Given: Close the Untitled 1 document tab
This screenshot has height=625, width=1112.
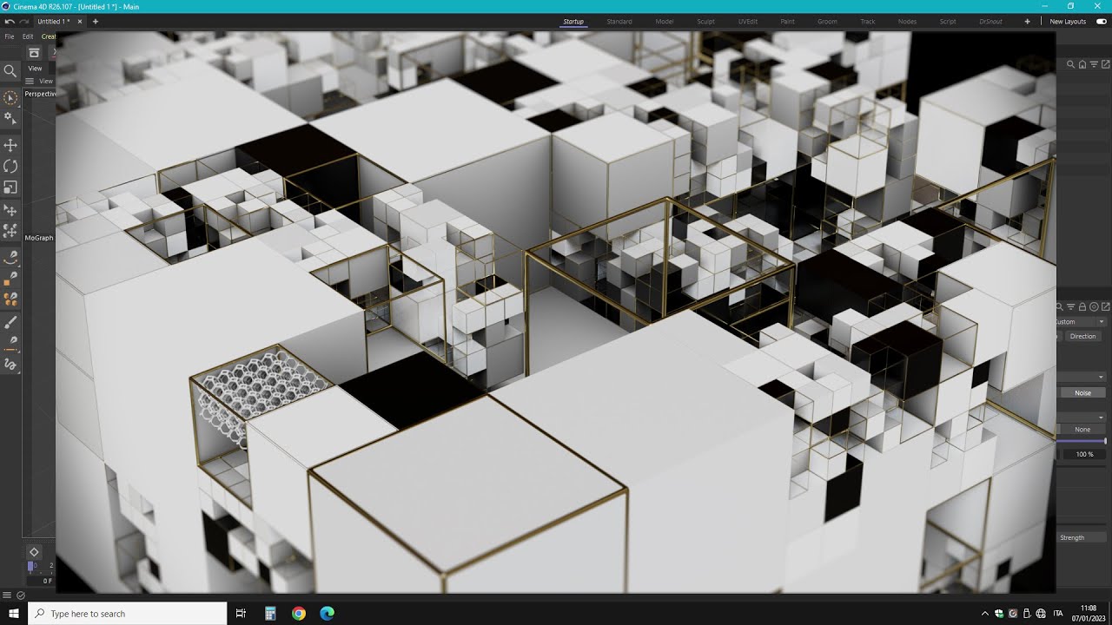Looking at the screenshot, I should pyautogui.click(x=81, y=22).
